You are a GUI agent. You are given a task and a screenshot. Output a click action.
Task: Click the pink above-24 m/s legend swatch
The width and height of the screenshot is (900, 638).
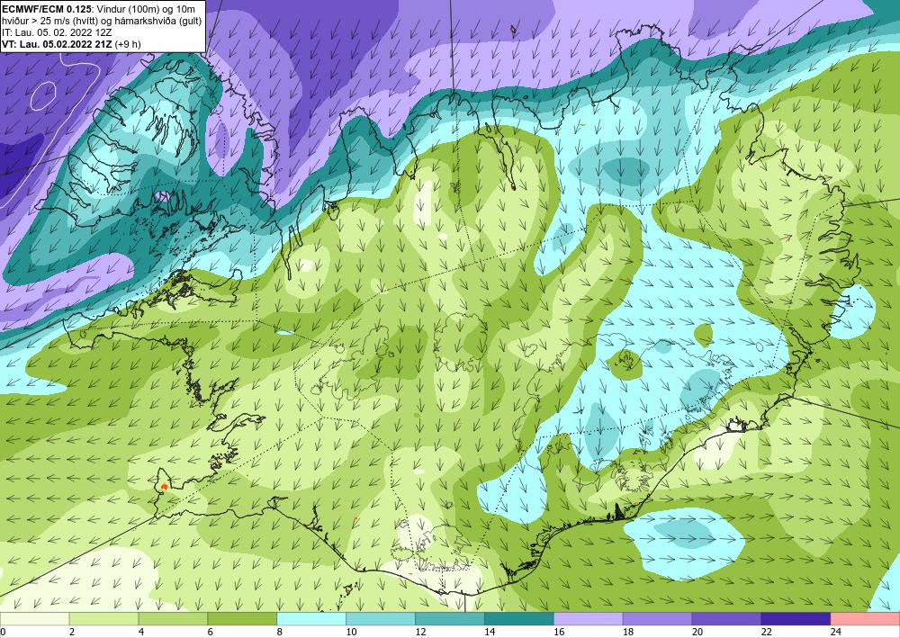coord(865,618)
